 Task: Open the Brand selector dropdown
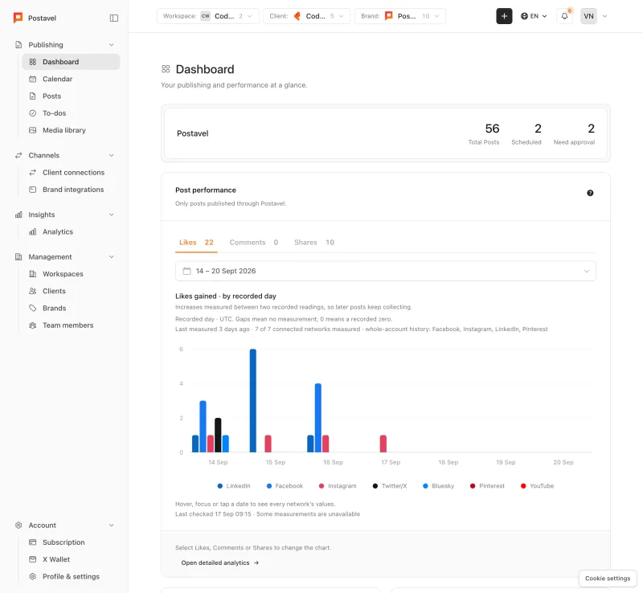(400, 16)
